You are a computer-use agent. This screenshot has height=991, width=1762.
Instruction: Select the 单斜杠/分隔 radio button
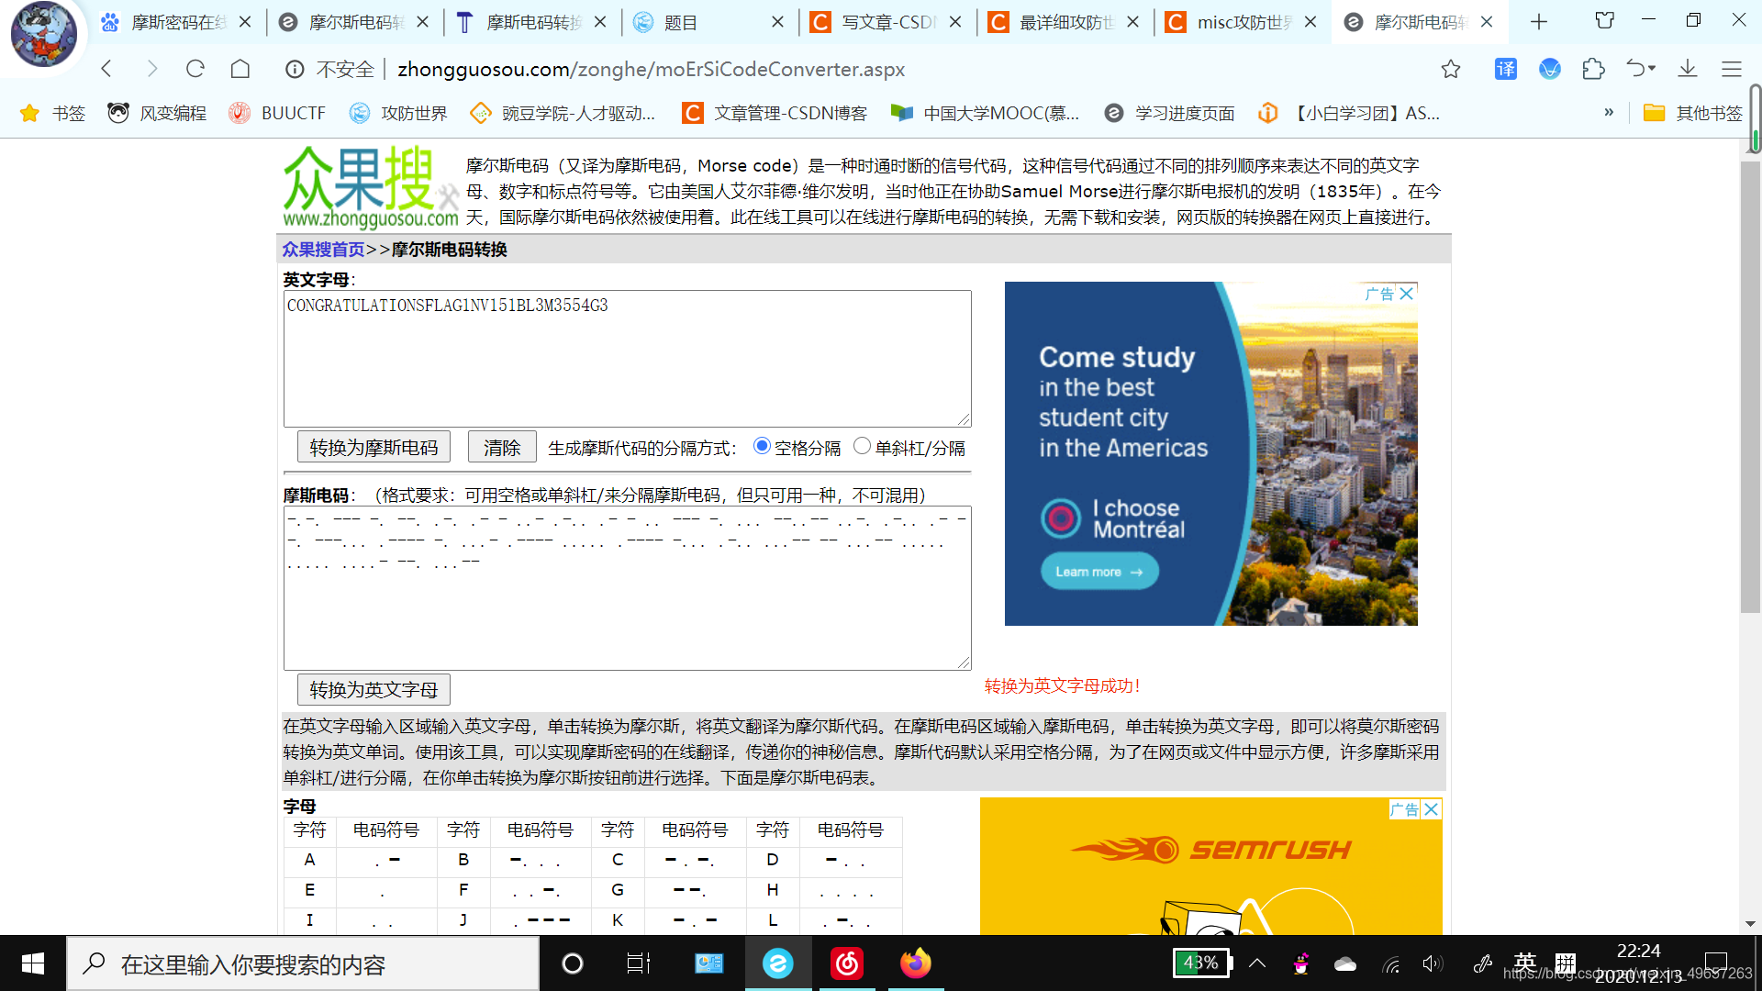point(862,445)
